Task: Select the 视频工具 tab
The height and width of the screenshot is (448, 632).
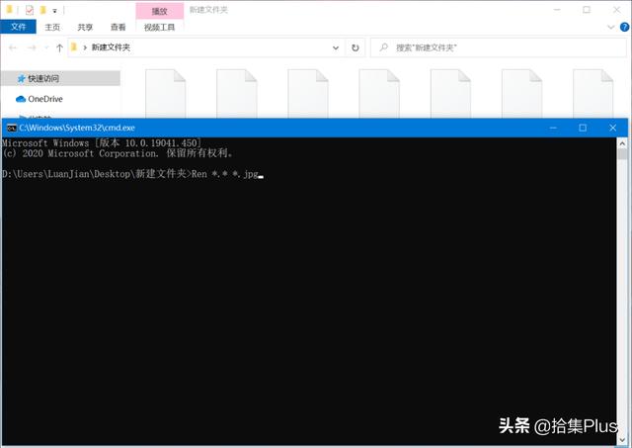Action: [159, 28]
